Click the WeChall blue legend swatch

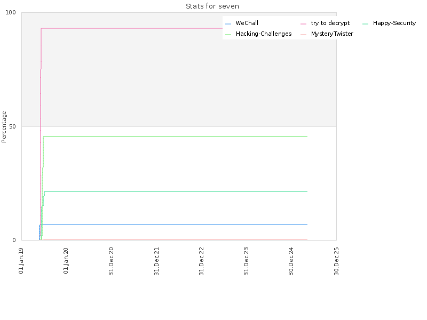(228, 24)
